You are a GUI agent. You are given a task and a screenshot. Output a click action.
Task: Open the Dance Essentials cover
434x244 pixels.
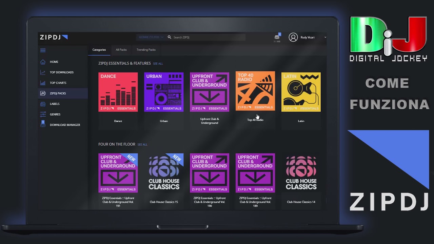(x=118, y=92)
